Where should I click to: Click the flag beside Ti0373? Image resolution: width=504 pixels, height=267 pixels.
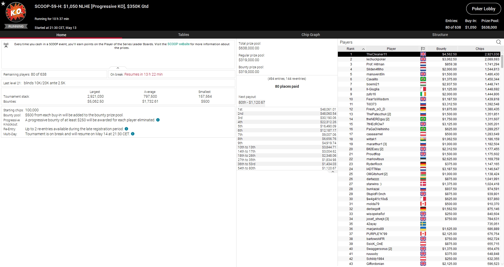pos(423,104)
